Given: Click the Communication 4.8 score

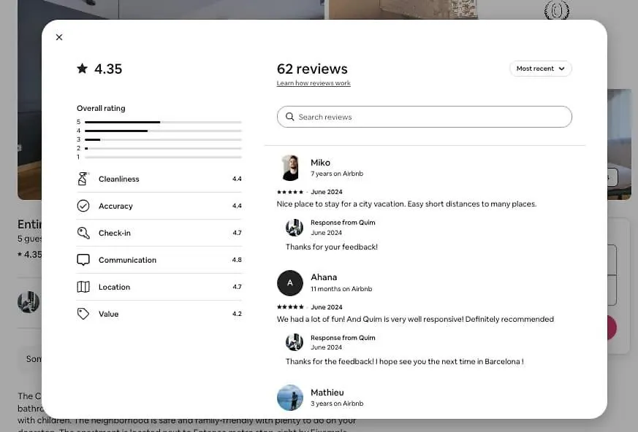Looking at the screenshot, I should (237, 260).
